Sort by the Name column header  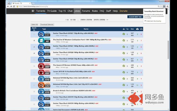(86, 29)
